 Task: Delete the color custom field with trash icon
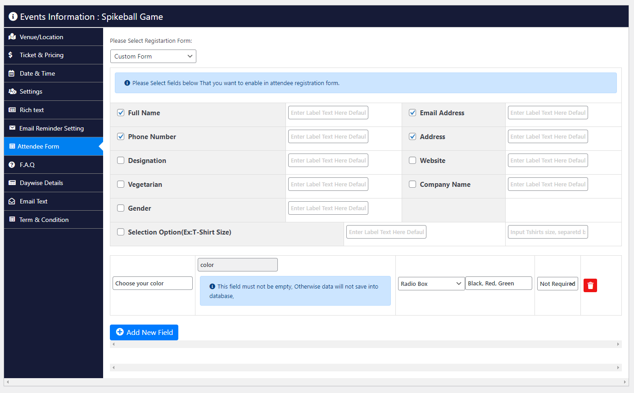[x=590, y=285]
